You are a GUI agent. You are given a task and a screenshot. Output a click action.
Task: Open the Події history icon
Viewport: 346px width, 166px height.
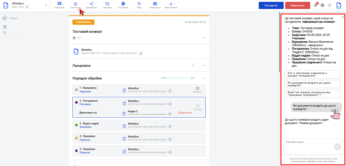click(139, 5)
